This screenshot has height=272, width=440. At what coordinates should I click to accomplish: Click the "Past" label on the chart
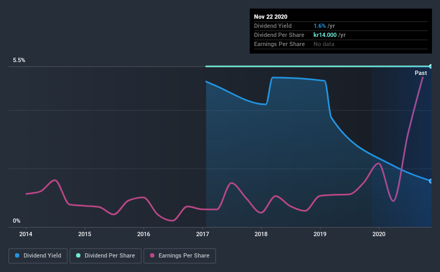pyautogui.click(x=421, y=73)
